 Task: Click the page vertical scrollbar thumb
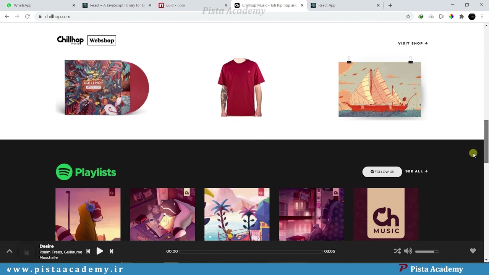click(486, 141)
